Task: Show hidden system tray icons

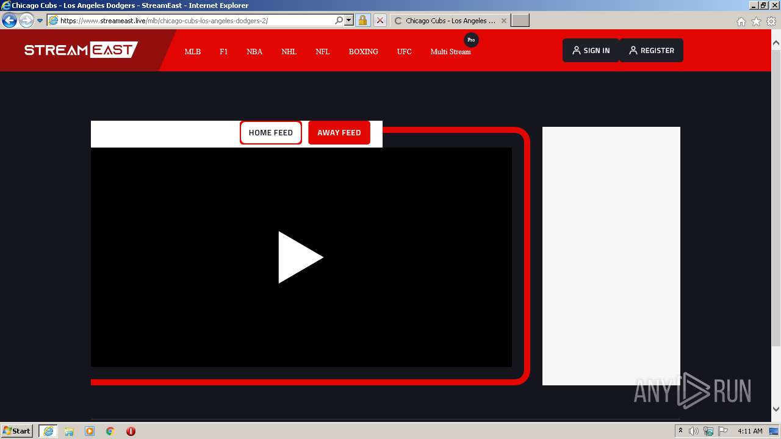Action: point(680,431)
